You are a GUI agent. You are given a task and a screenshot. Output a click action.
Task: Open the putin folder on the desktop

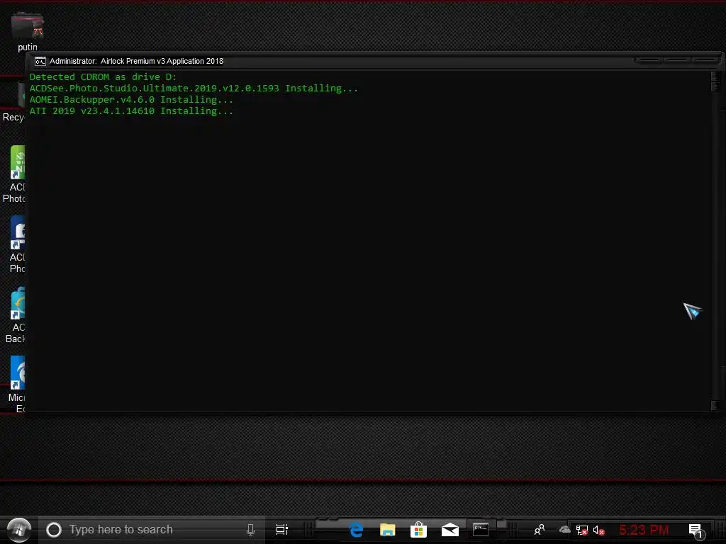[x=28, y=31]
